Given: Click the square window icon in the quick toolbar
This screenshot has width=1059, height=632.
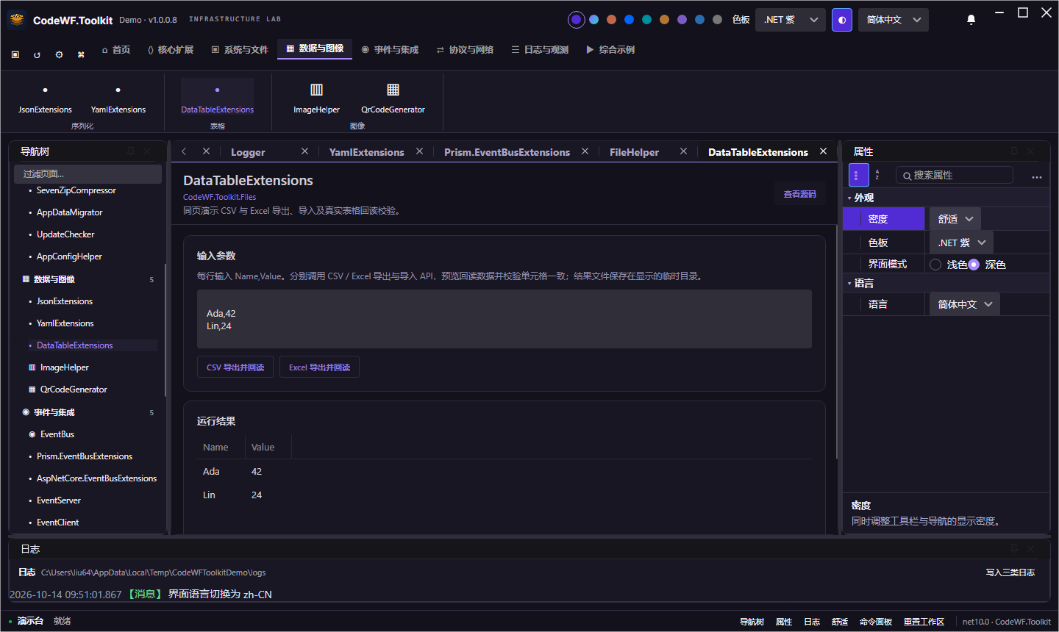Looking at the screenshot, I should [x=15, y=54].
